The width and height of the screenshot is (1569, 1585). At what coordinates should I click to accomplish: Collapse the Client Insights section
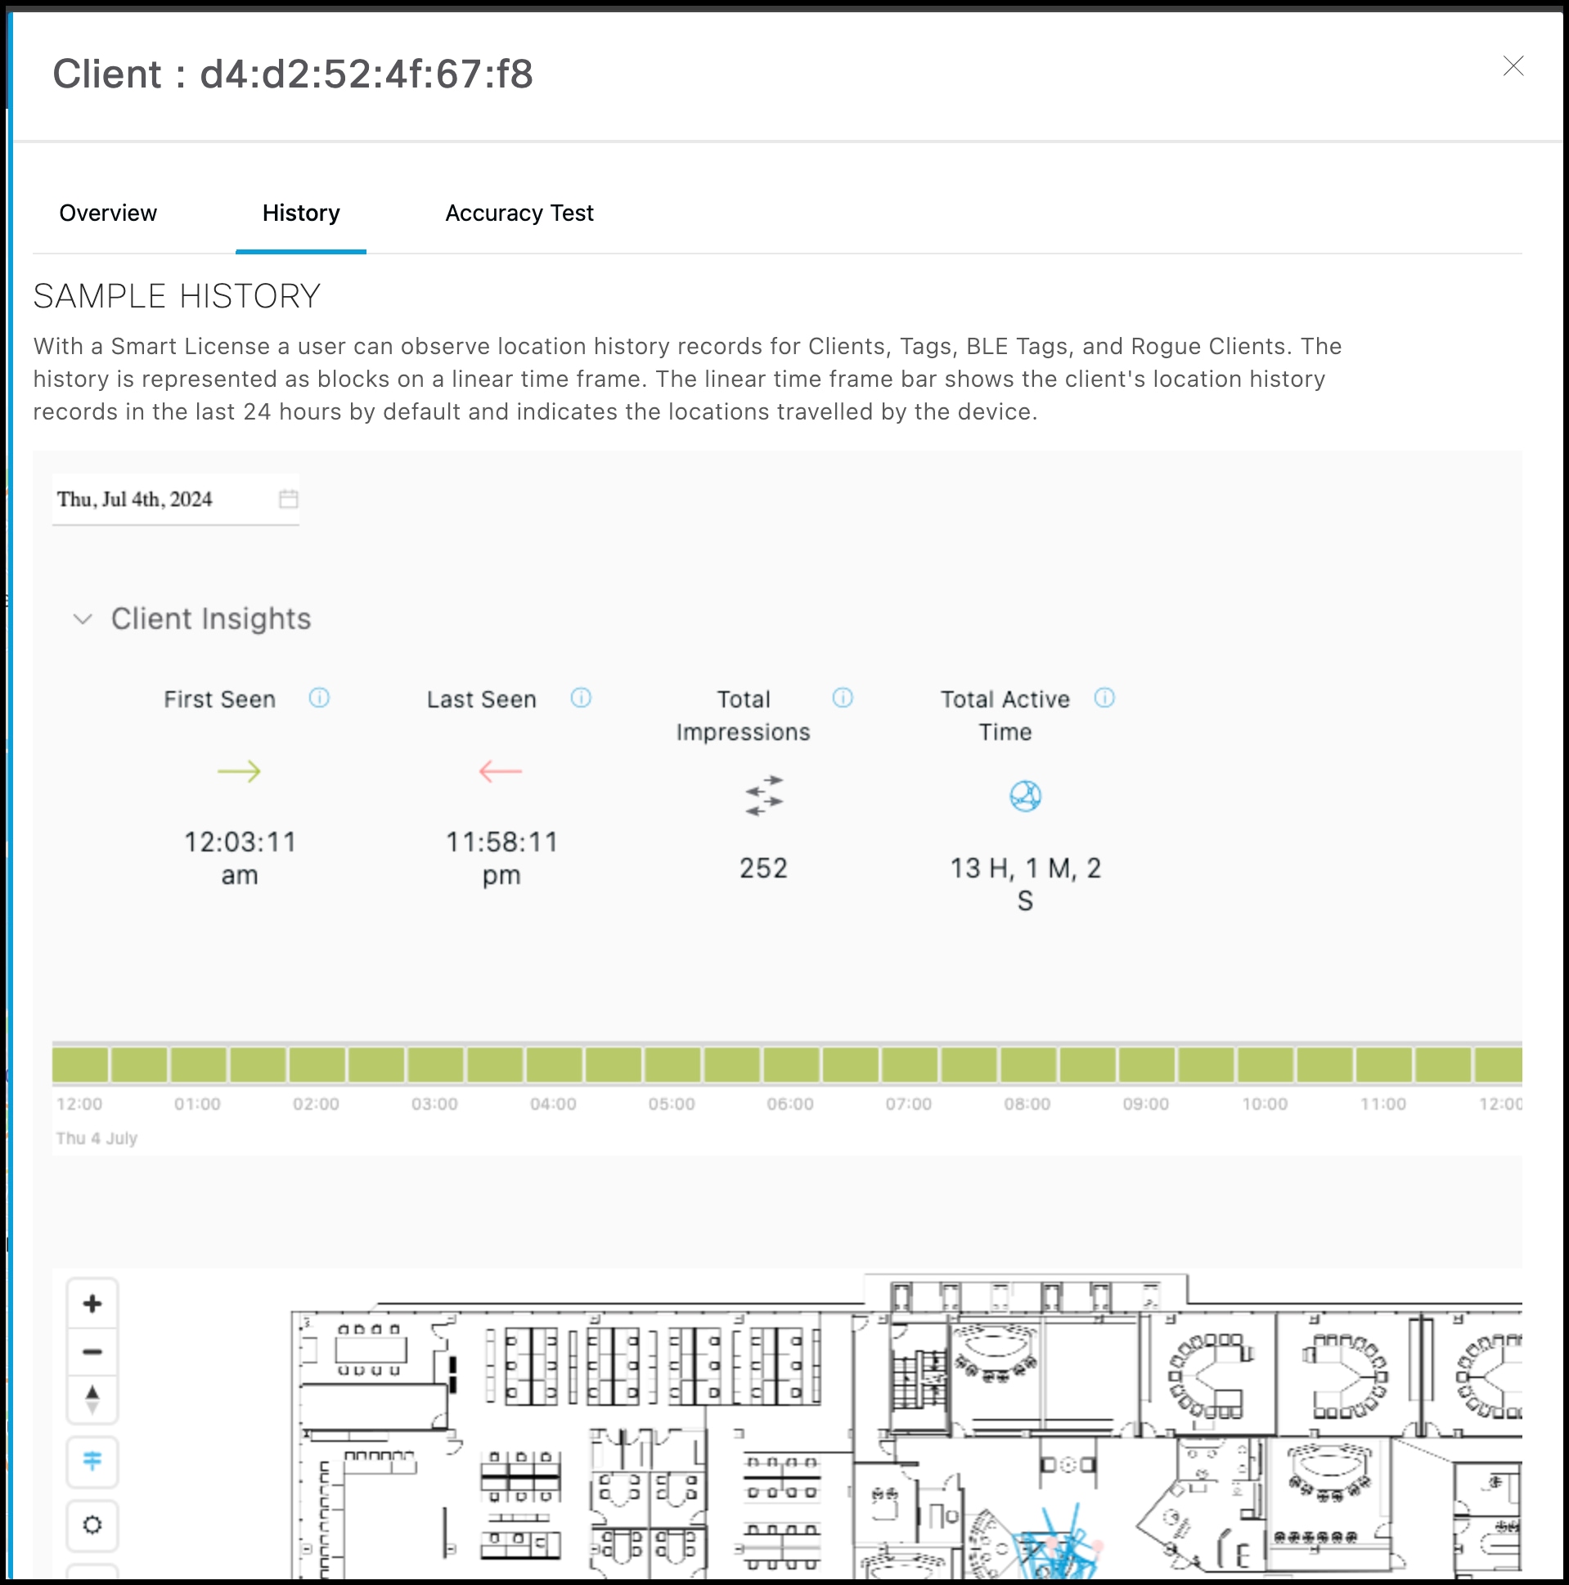pos(83,618)
